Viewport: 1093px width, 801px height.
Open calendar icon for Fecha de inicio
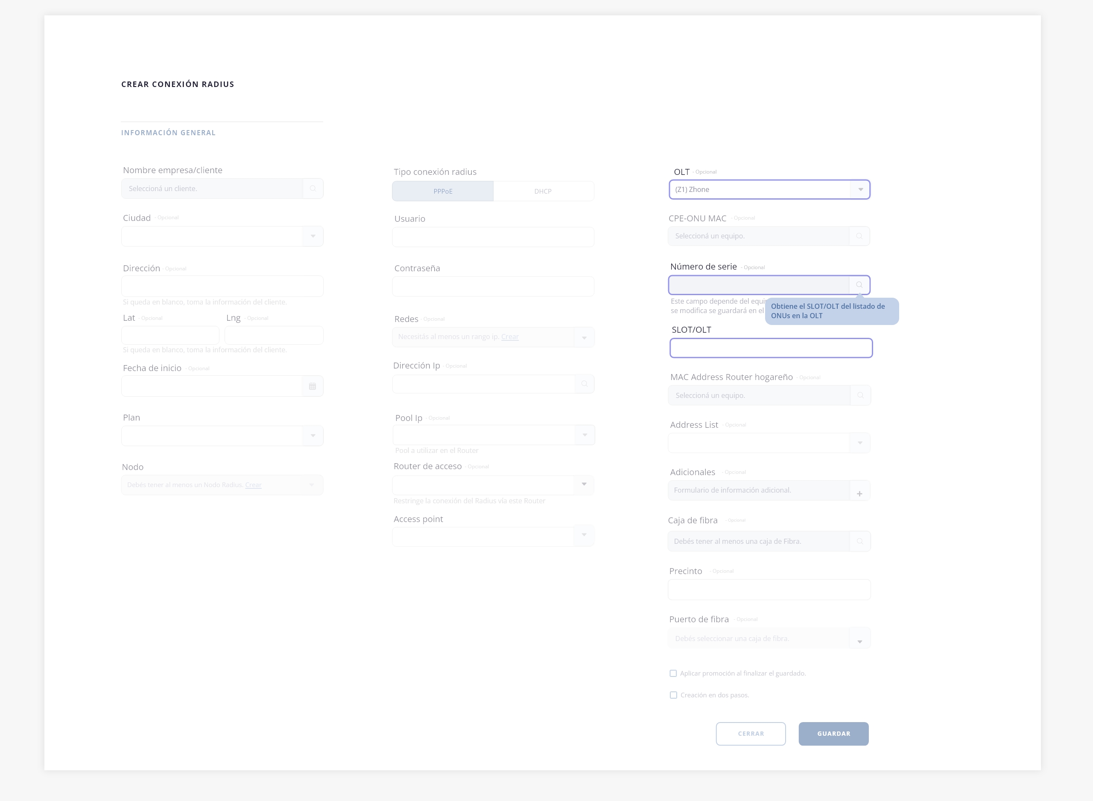[x=313, y=386]
